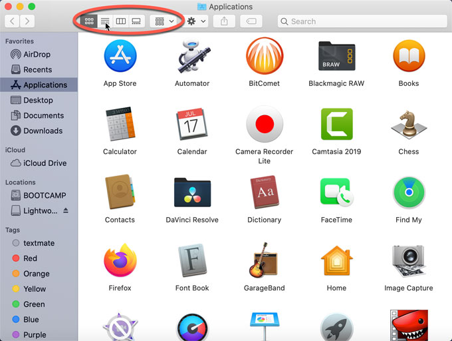
Task: Go to Downloads in the sidebar
Action: [43, 131]
